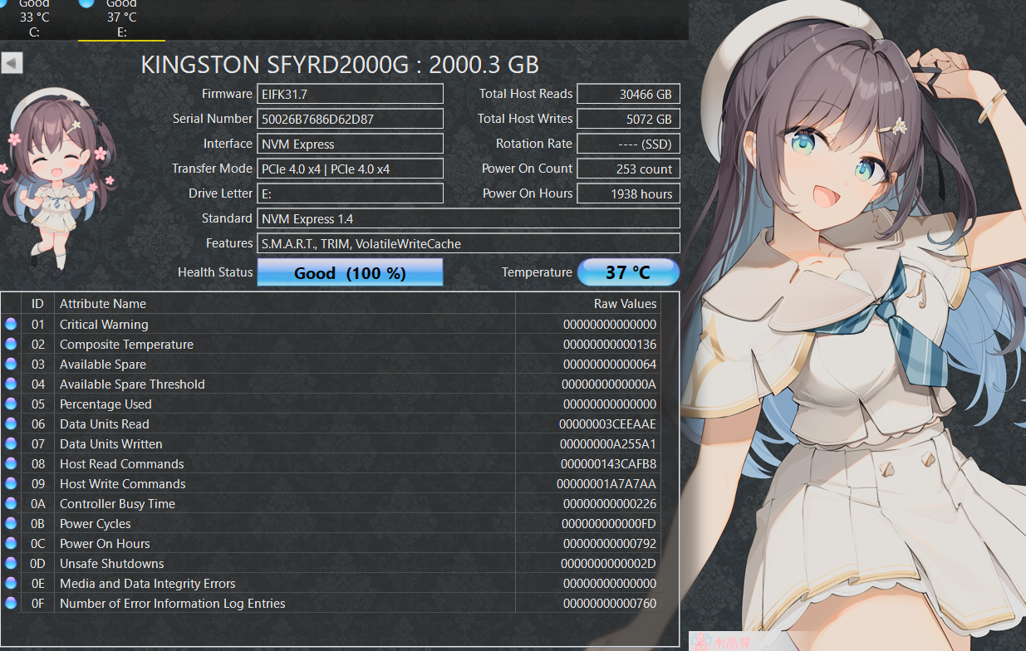1026x651 pixels.
Task: Click raw value 000000143CAFB8
Action: [609, 464]
